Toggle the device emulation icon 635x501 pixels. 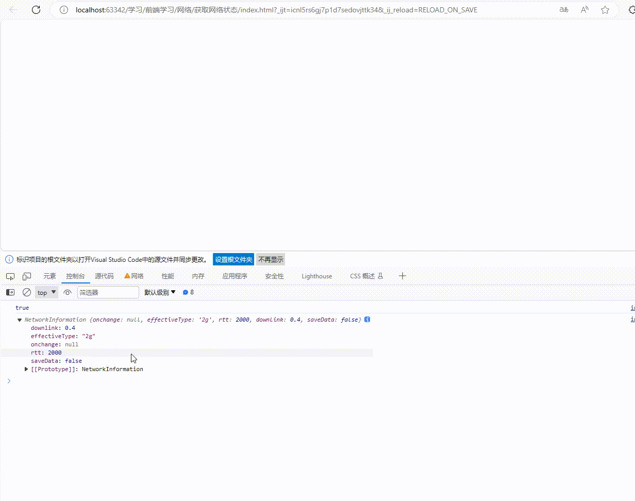pos(27,276)
